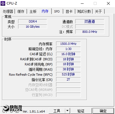Expand the 工具 dropdown arrow
115x114 pixels.
pyautogui.click(x=67, y=111)
